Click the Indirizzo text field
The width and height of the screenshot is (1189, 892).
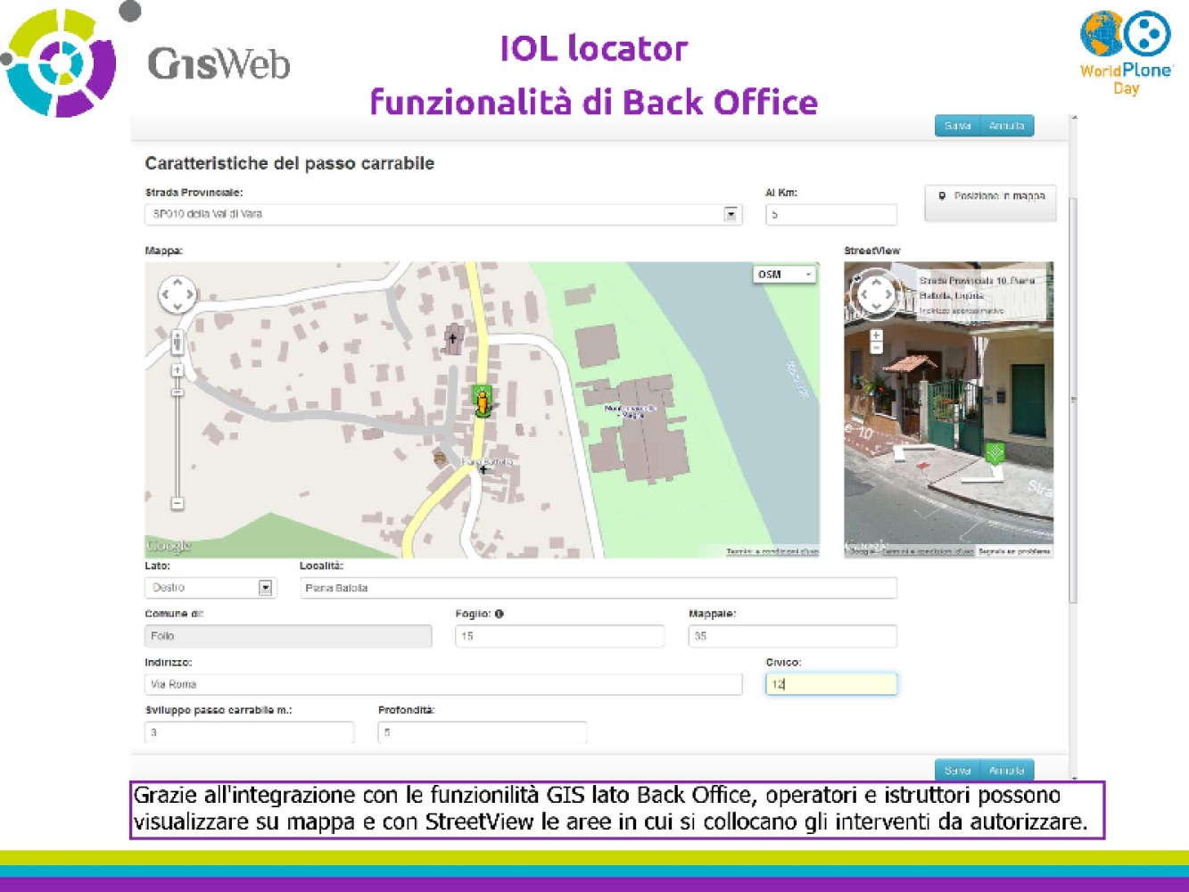pyautogui.click(x=442, y=684)
